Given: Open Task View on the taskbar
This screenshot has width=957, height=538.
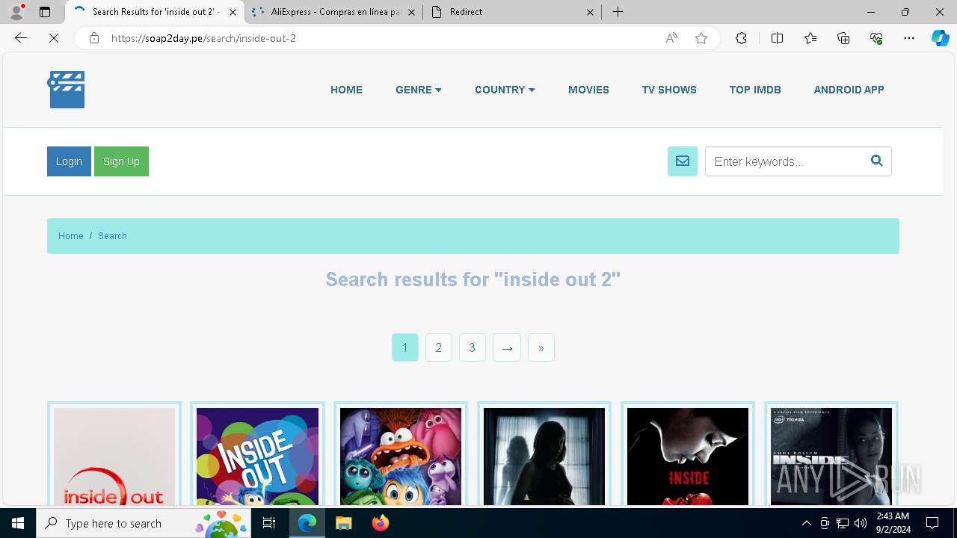Looking at the screenshot, I should [269, 523].
